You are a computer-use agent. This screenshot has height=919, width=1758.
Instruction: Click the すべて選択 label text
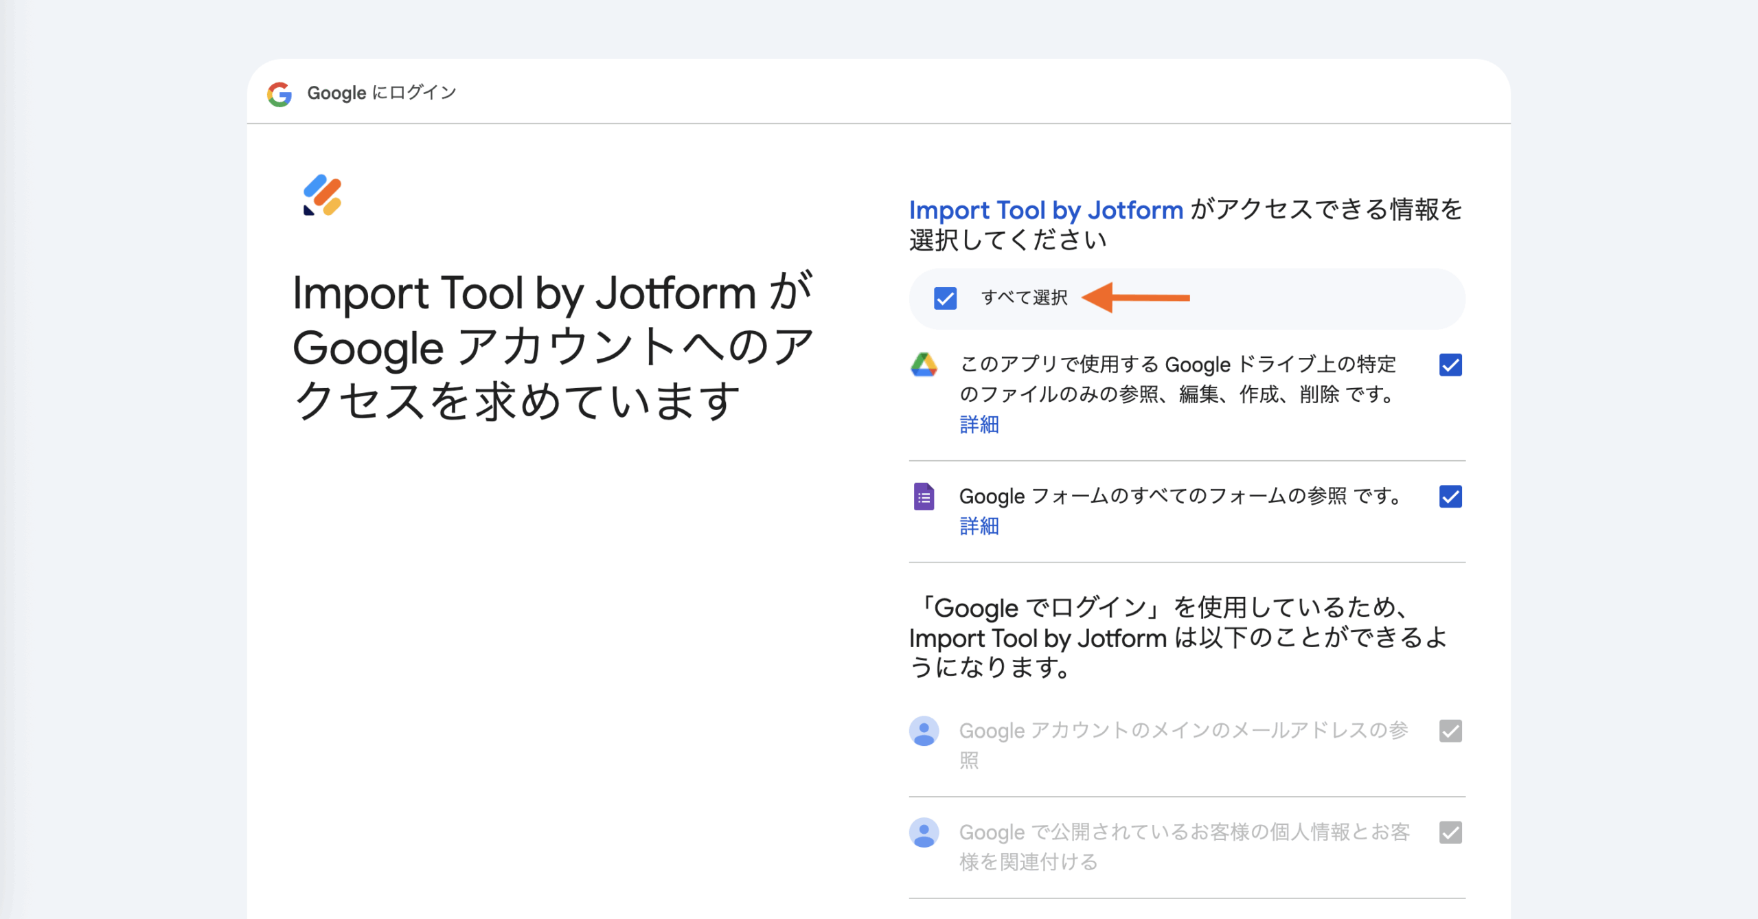pos(1025,298)
